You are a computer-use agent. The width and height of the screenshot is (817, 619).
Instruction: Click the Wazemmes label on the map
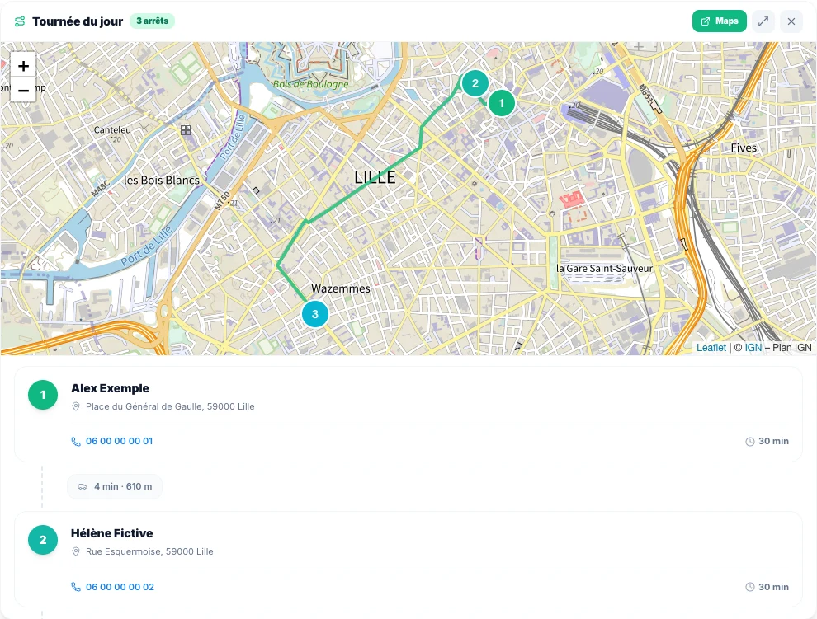341,288
